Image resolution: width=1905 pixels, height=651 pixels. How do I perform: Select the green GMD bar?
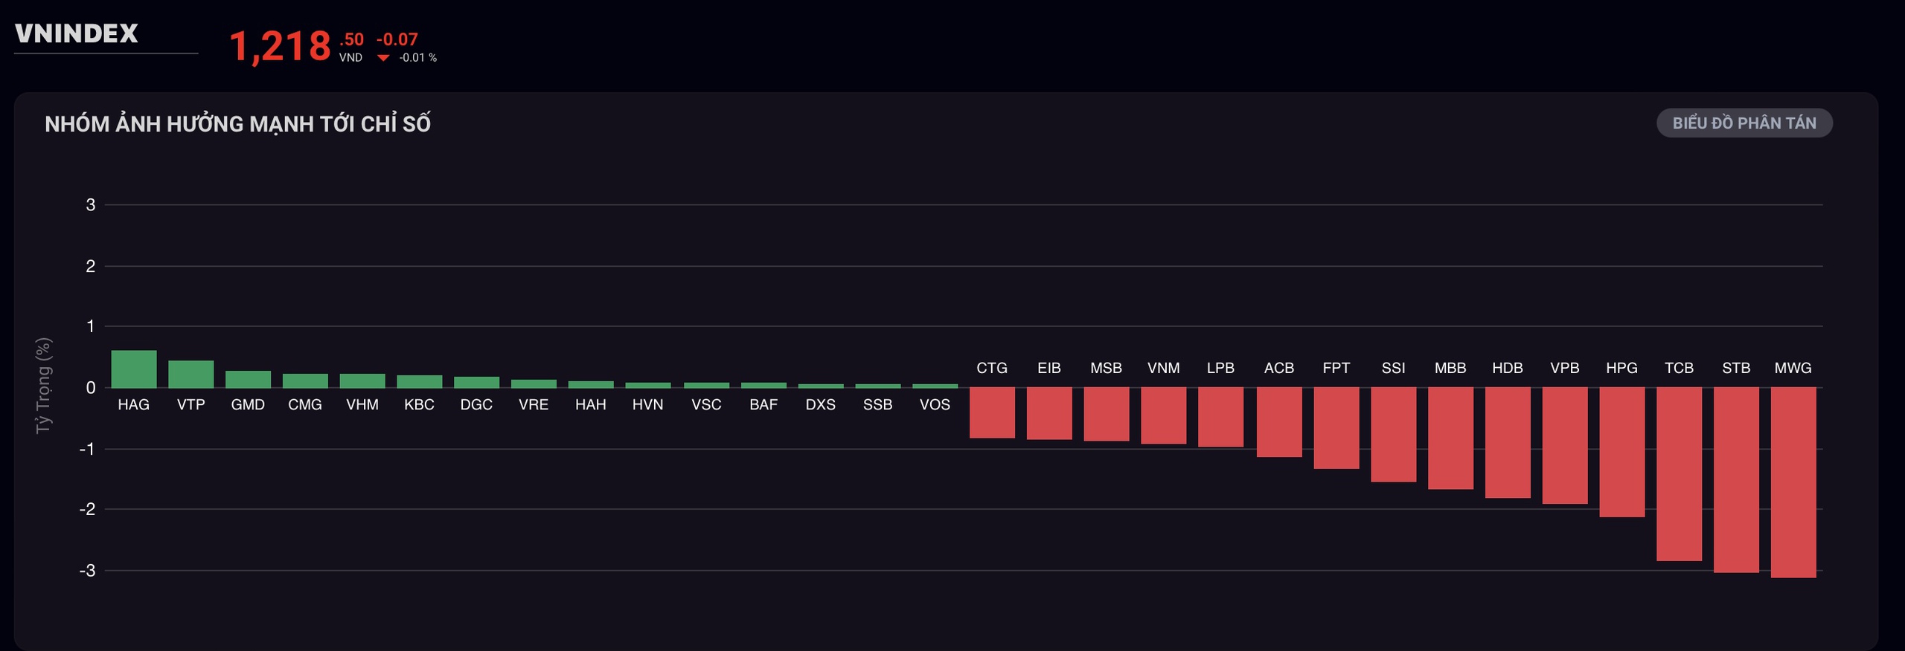coord(248,380)
